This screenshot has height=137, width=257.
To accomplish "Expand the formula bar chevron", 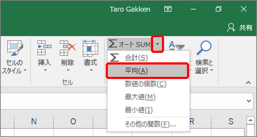I will tap(249, 101).
